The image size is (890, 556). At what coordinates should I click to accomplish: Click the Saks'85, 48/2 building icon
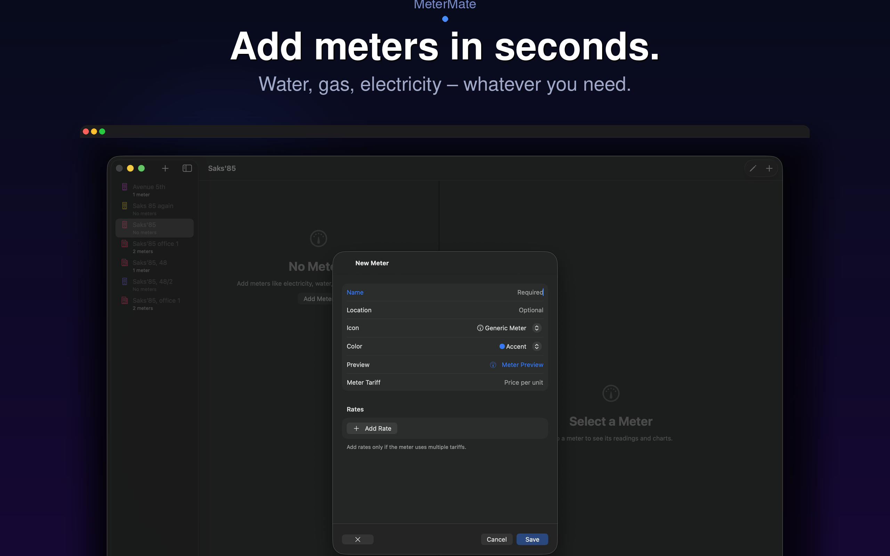tap(125, 281)
